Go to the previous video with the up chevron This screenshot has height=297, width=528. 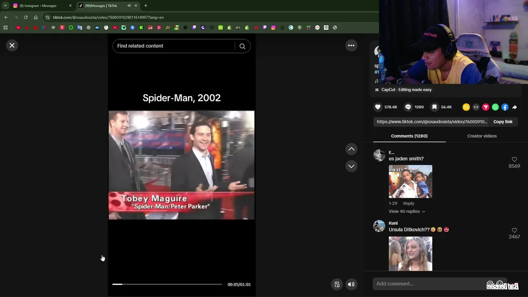coord(351,149)
